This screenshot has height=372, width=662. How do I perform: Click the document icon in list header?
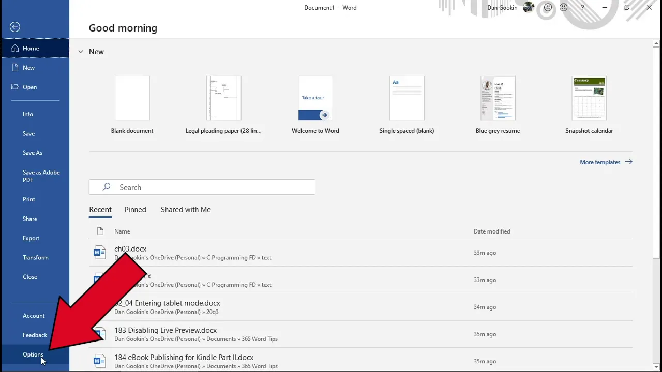100,231
